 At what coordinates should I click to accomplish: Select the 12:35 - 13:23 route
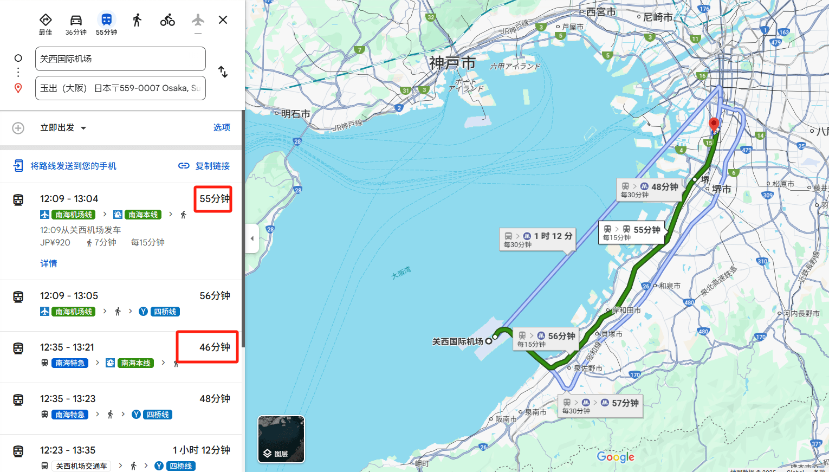click(x=121, y=409)
